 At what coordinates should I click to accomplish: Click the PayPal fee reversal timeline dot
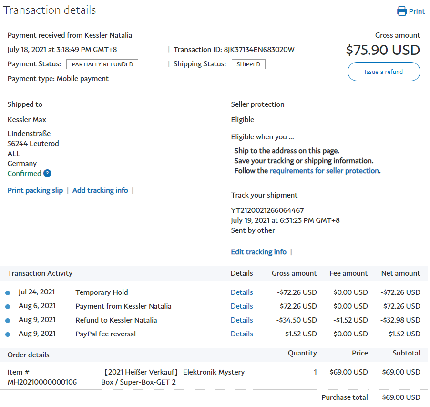(8, 334)
